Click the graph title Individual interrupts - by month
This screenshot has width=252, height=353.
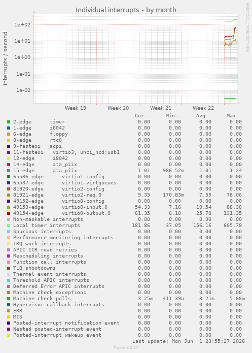126,10
